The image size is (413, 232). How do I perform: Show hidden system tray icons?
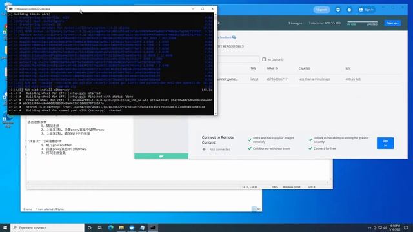(370, 227)
